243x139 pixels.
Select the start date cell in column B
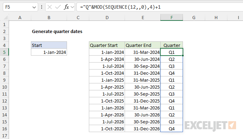(49, 52)
